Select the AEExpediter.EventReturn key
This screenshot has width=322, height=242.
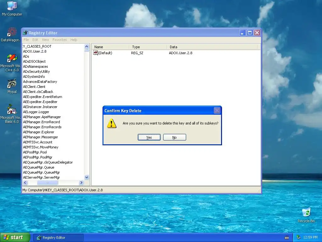42,97
